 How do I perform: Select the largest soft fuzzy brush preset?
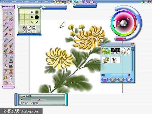(x=37, y=12)
